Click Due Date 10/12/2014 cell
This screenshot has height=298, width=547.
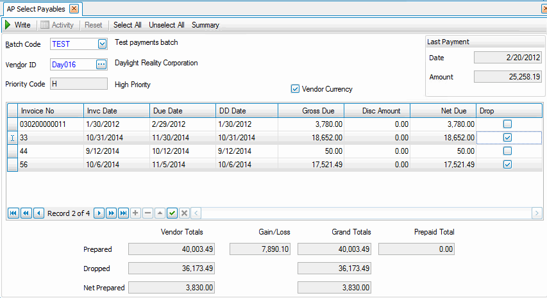183,151
